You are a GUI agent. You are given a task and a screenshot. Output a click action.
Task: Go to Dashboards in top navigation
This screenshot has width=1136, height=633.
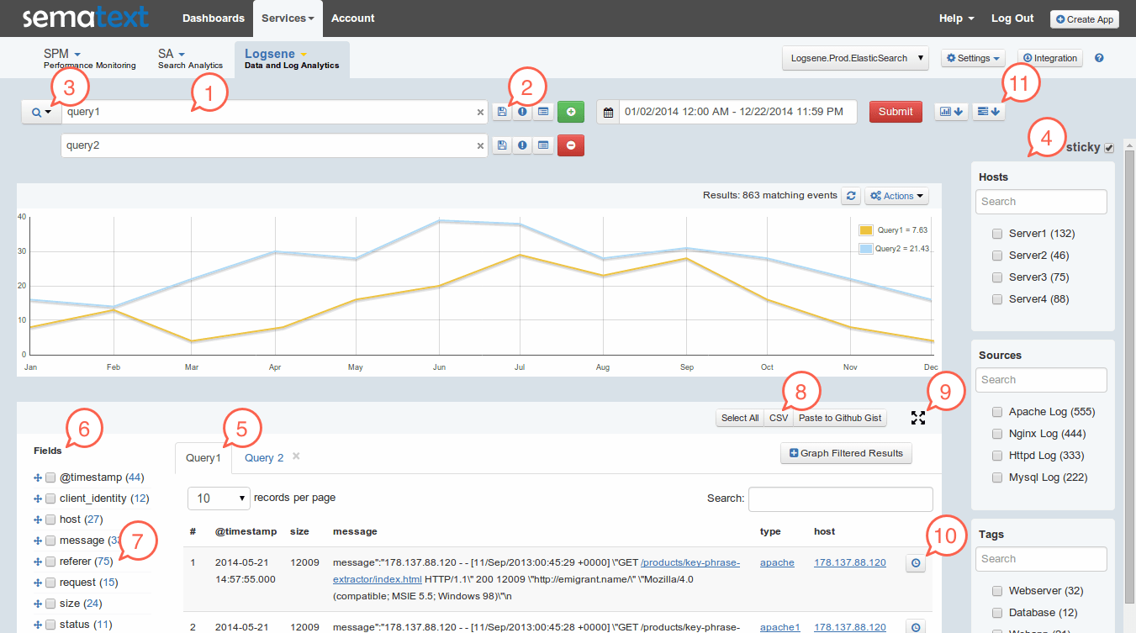point(213,18)
